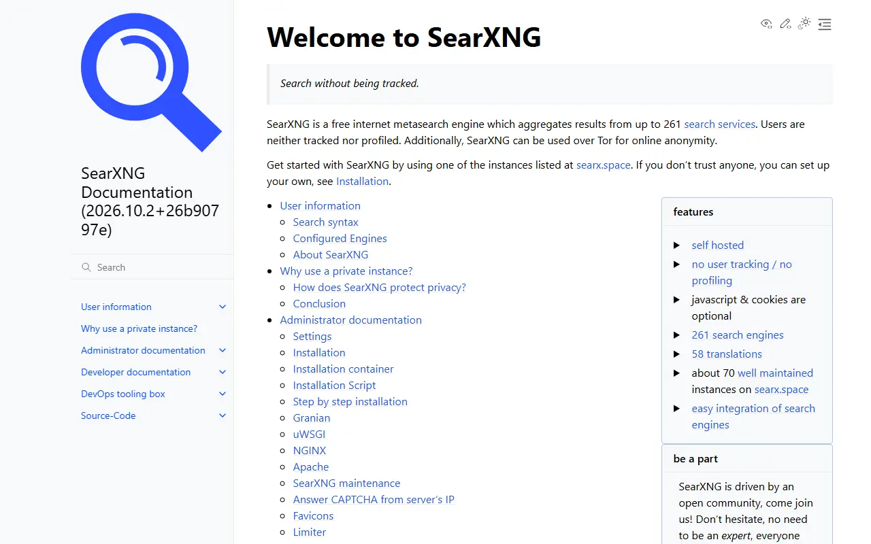This screenshot has height=544, width=871.
Task: Expand the DevOps tooling box sidebar chevron
Action: point(223,394)
